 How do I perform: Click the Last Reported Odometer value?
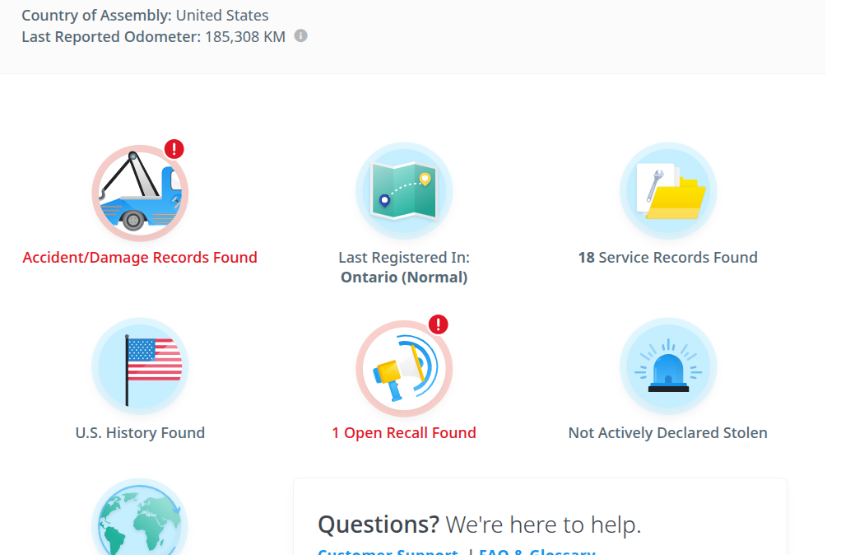[245, 37]
